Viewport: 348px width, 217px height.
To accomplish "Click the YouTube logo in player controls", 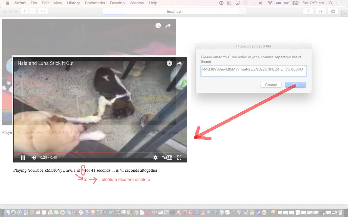I will (x=167, y=158).
